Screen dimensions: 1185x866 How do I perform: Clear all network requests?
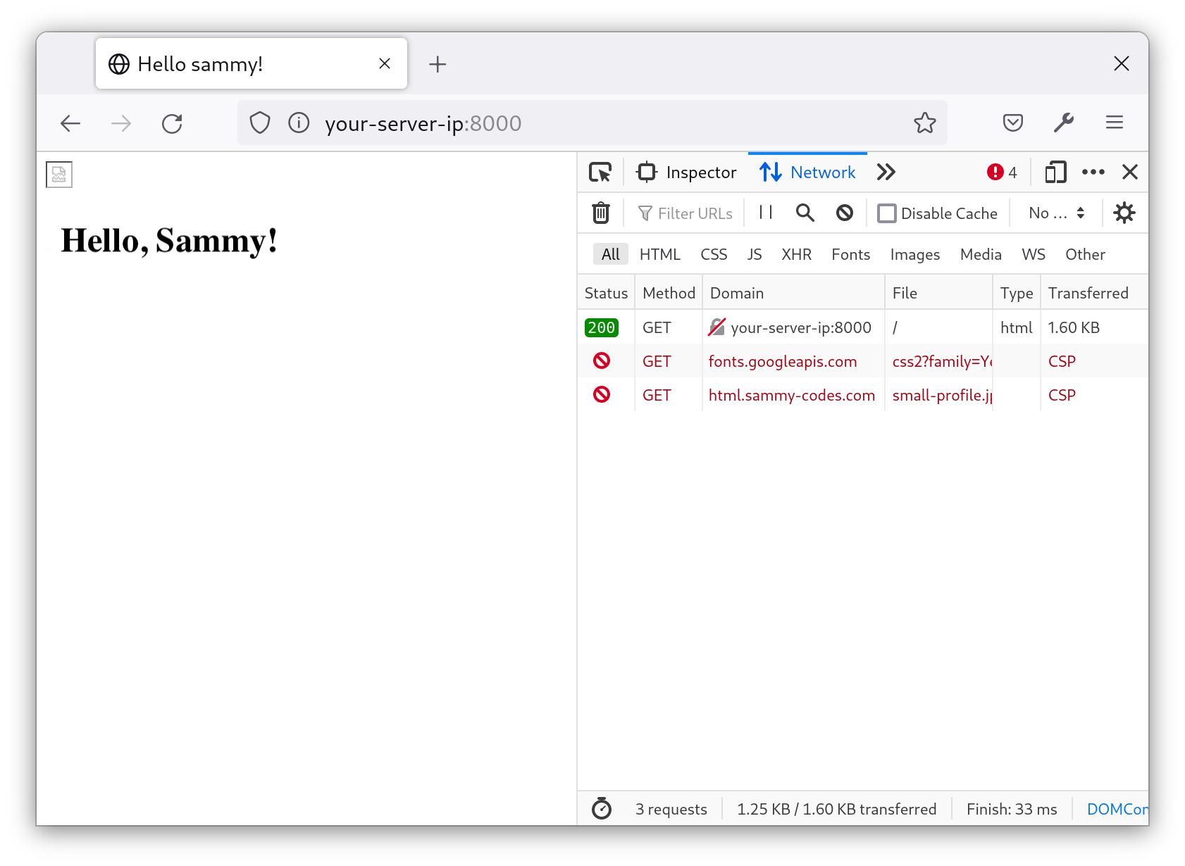(600, 213)
